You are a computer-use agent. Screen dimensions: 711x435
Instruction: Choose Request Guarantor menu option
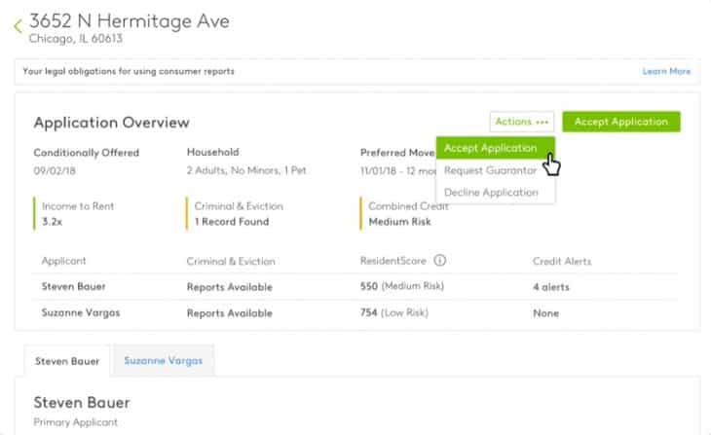click(491, 170)
